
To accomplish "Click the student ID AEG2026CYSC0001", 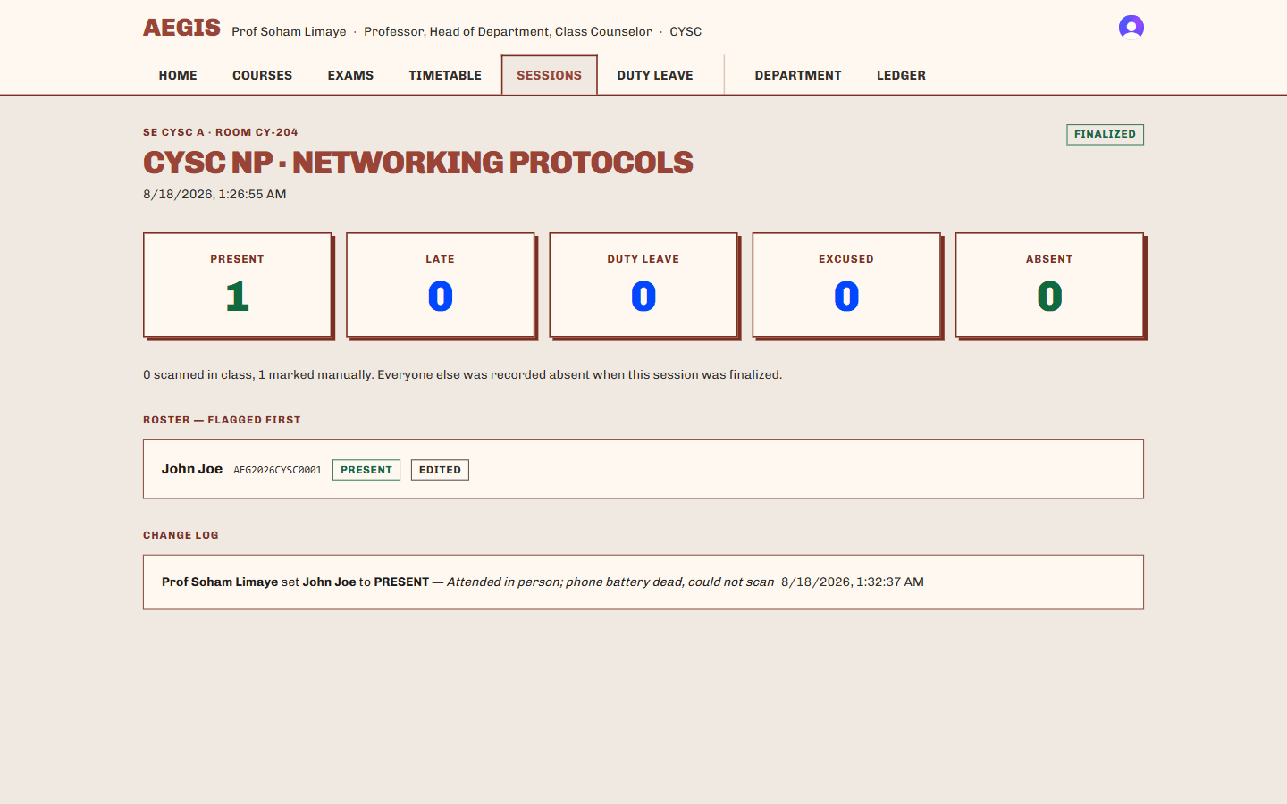I will click(x=277, y=470).
